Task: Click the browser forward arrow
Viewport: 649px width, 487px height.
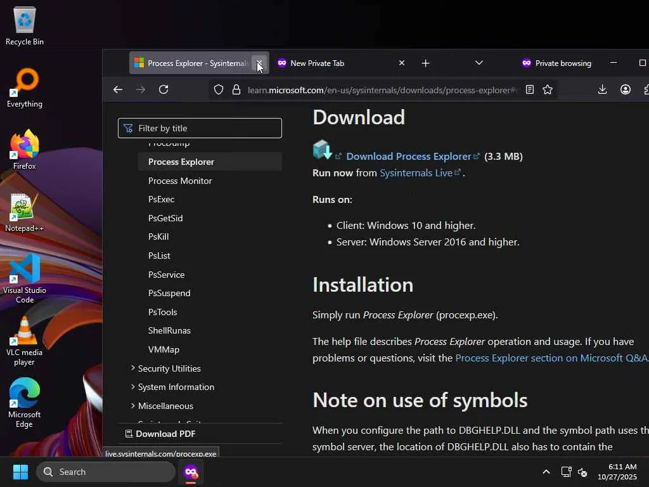Action: (x=141, y=89)
